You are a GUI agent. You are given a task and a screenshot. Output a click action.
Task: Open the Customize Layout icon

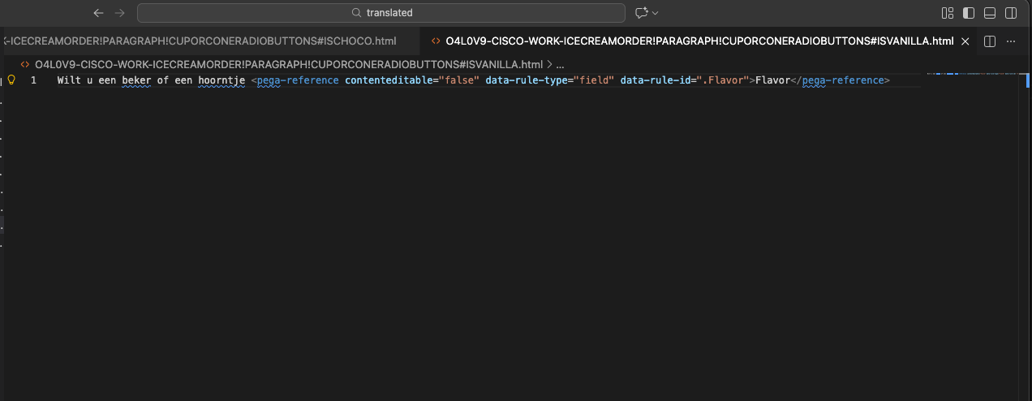pos(947,13)
